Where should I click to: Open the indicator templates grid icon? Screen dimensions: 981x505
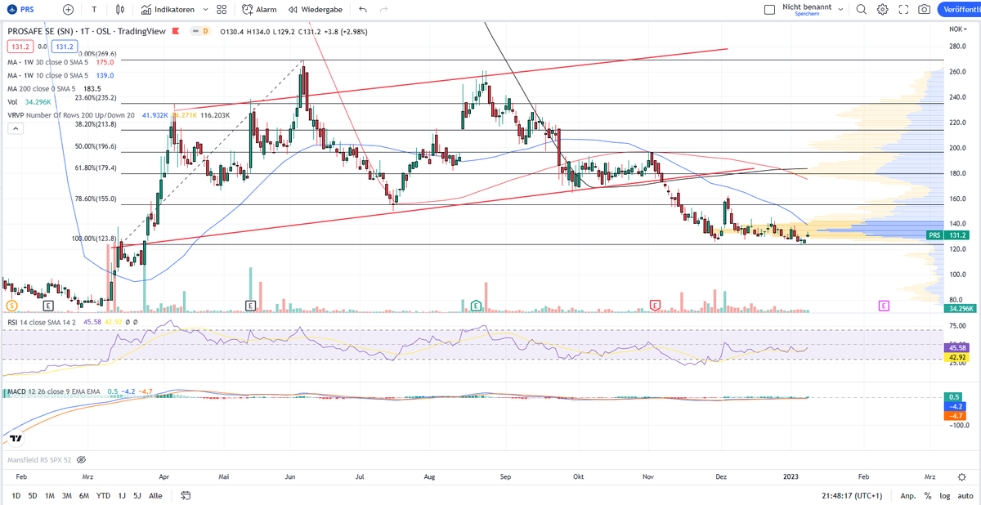[x=222, y=10]
